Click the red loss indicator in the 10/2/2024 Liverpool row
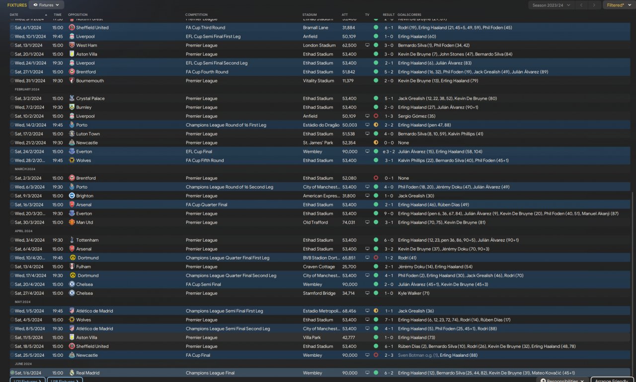 pyautogui.click(x=376, y=116)
